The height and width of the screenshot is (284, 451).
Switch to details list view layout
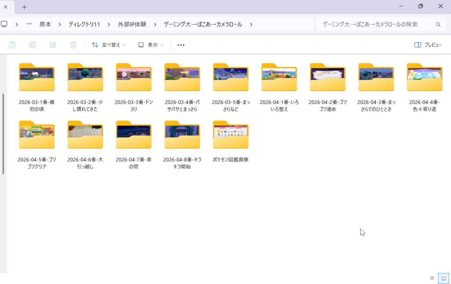432,278
